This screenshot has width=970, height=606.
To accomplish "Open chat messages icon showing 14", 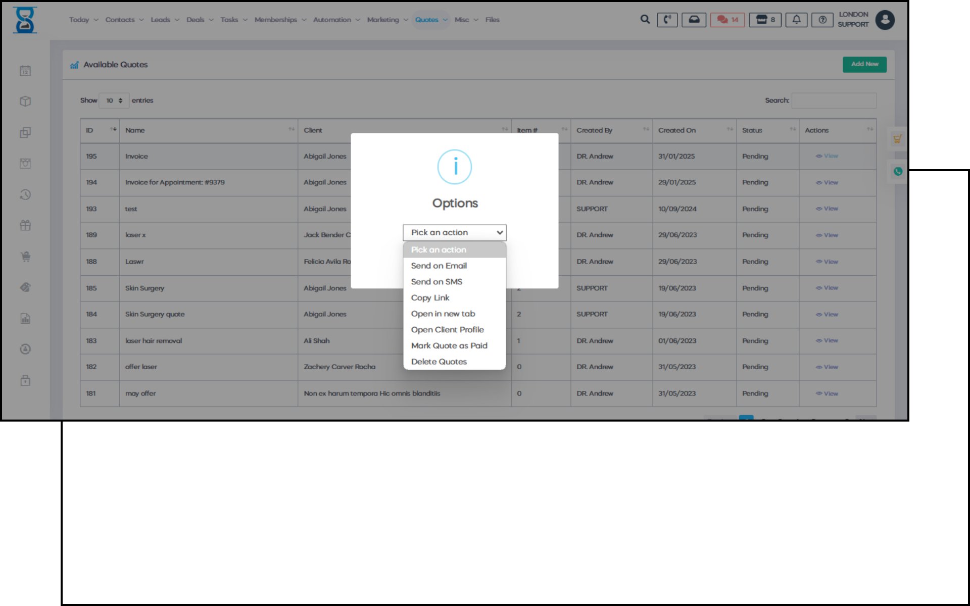I will [x=727, y=20].
